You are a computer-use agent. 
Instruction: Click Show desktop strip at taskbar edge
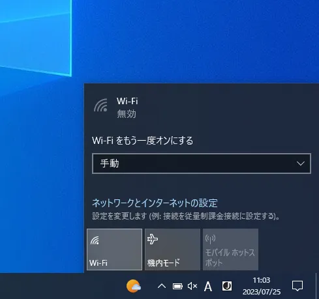[x=317, y=286]
